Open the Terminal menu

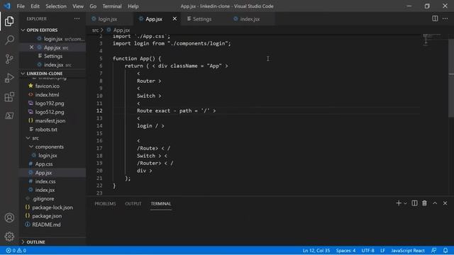(112, 6)
